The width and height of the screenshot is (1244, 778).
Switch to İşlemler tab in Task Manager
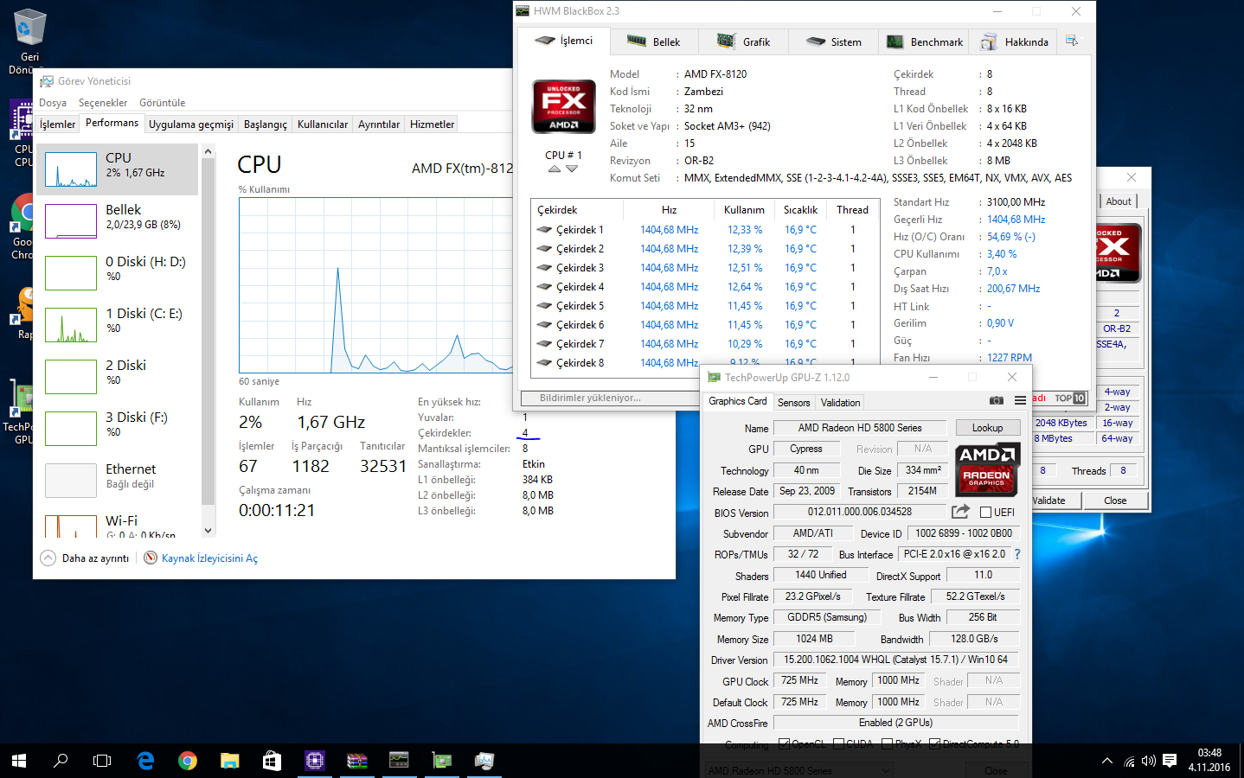pos(57,124)
